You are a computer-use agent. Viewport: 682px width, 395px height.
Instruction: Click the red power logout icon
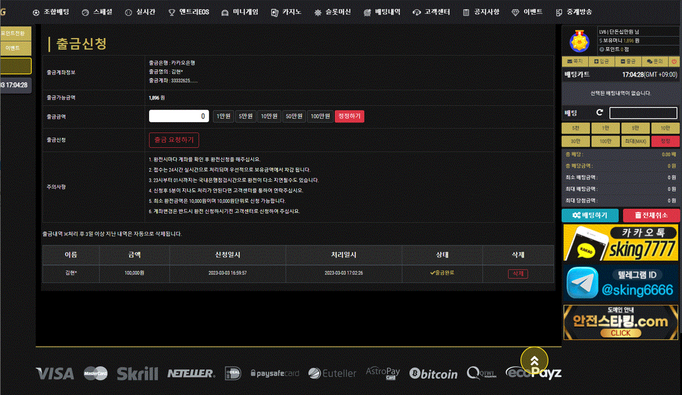tap(673, 61)
